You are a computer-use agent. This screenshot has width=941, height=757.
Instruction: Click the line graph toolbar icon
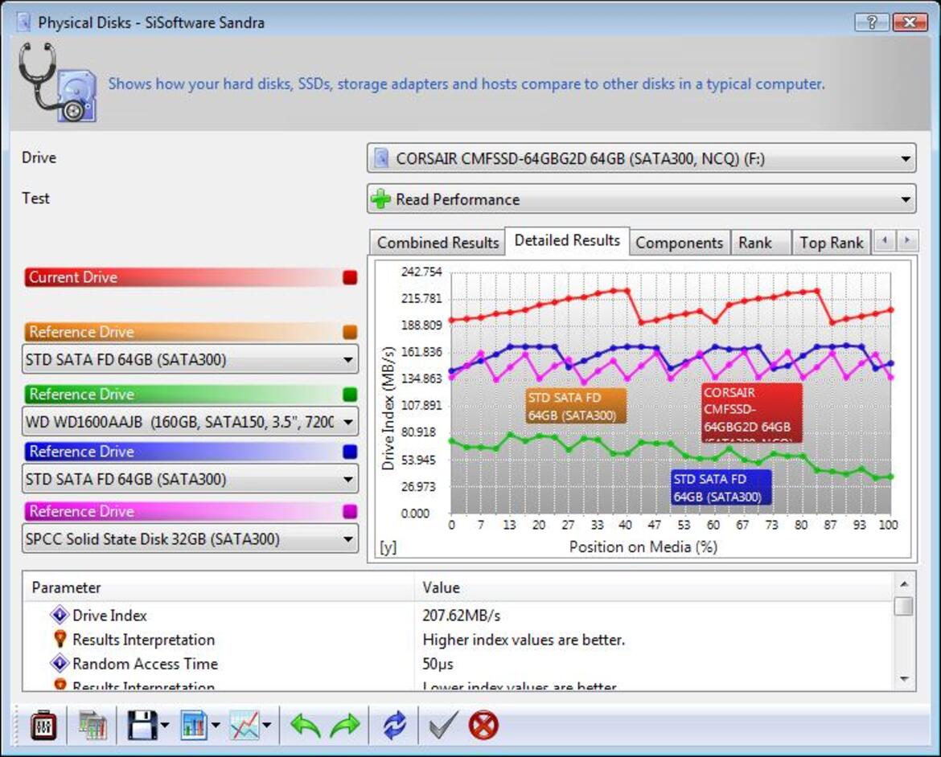[x=244, y=726]
